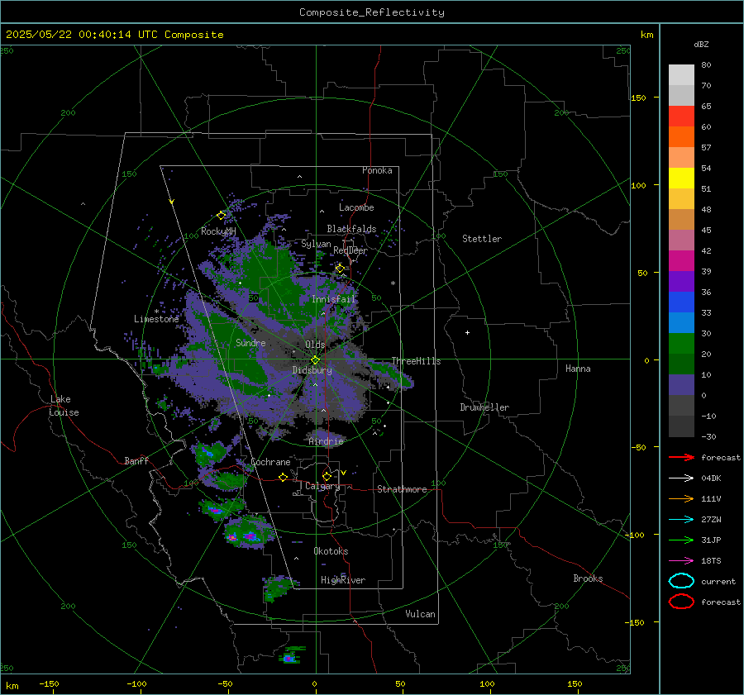Click the Lacombe city label
The height and width of the screenshot is (695, 744).
[x=356, y=207]
